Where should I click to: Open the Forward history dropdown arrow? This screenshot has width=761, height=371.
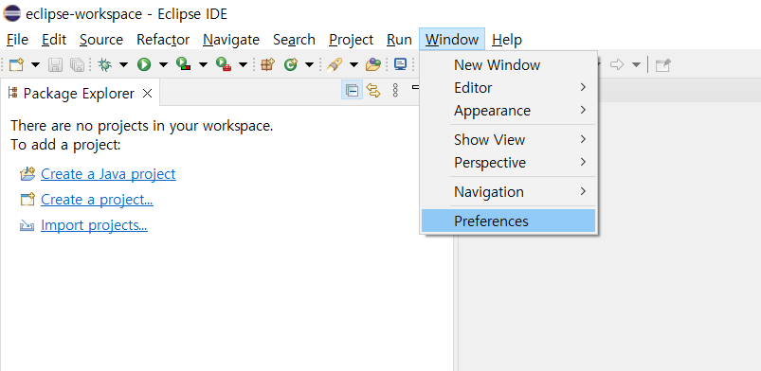point(636,65)
